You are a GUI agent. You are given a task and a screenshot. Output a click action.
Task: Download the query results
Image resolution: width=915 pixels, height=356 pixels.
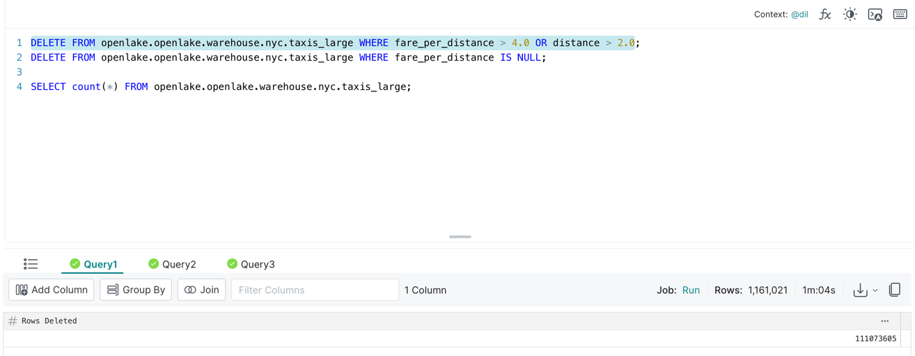pyautogui.click(x=860, y=291)
